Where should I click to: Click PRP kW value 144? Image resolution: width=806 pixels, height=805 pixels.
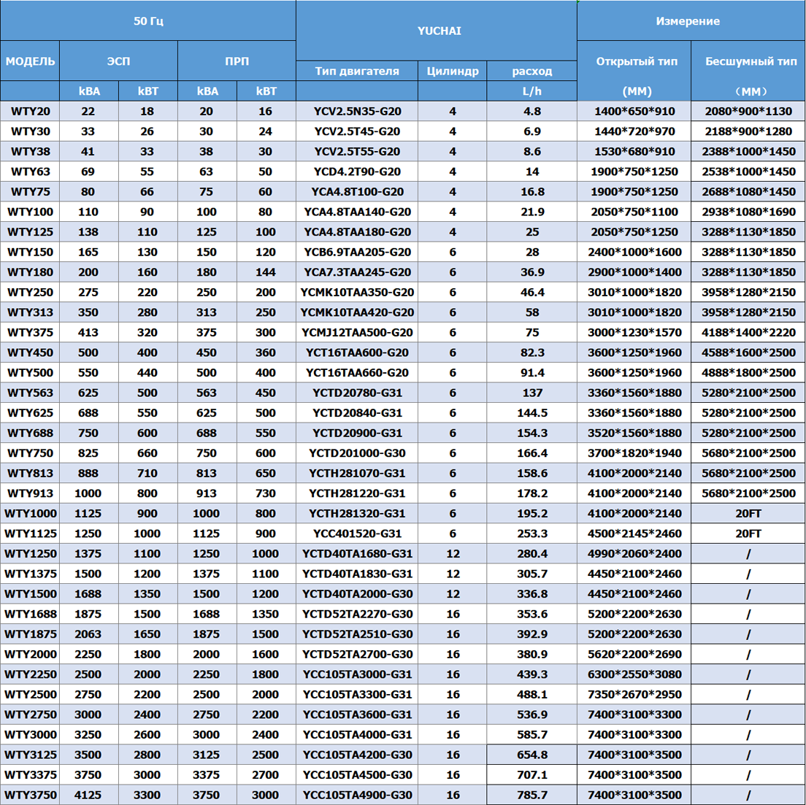coord(265,271)
